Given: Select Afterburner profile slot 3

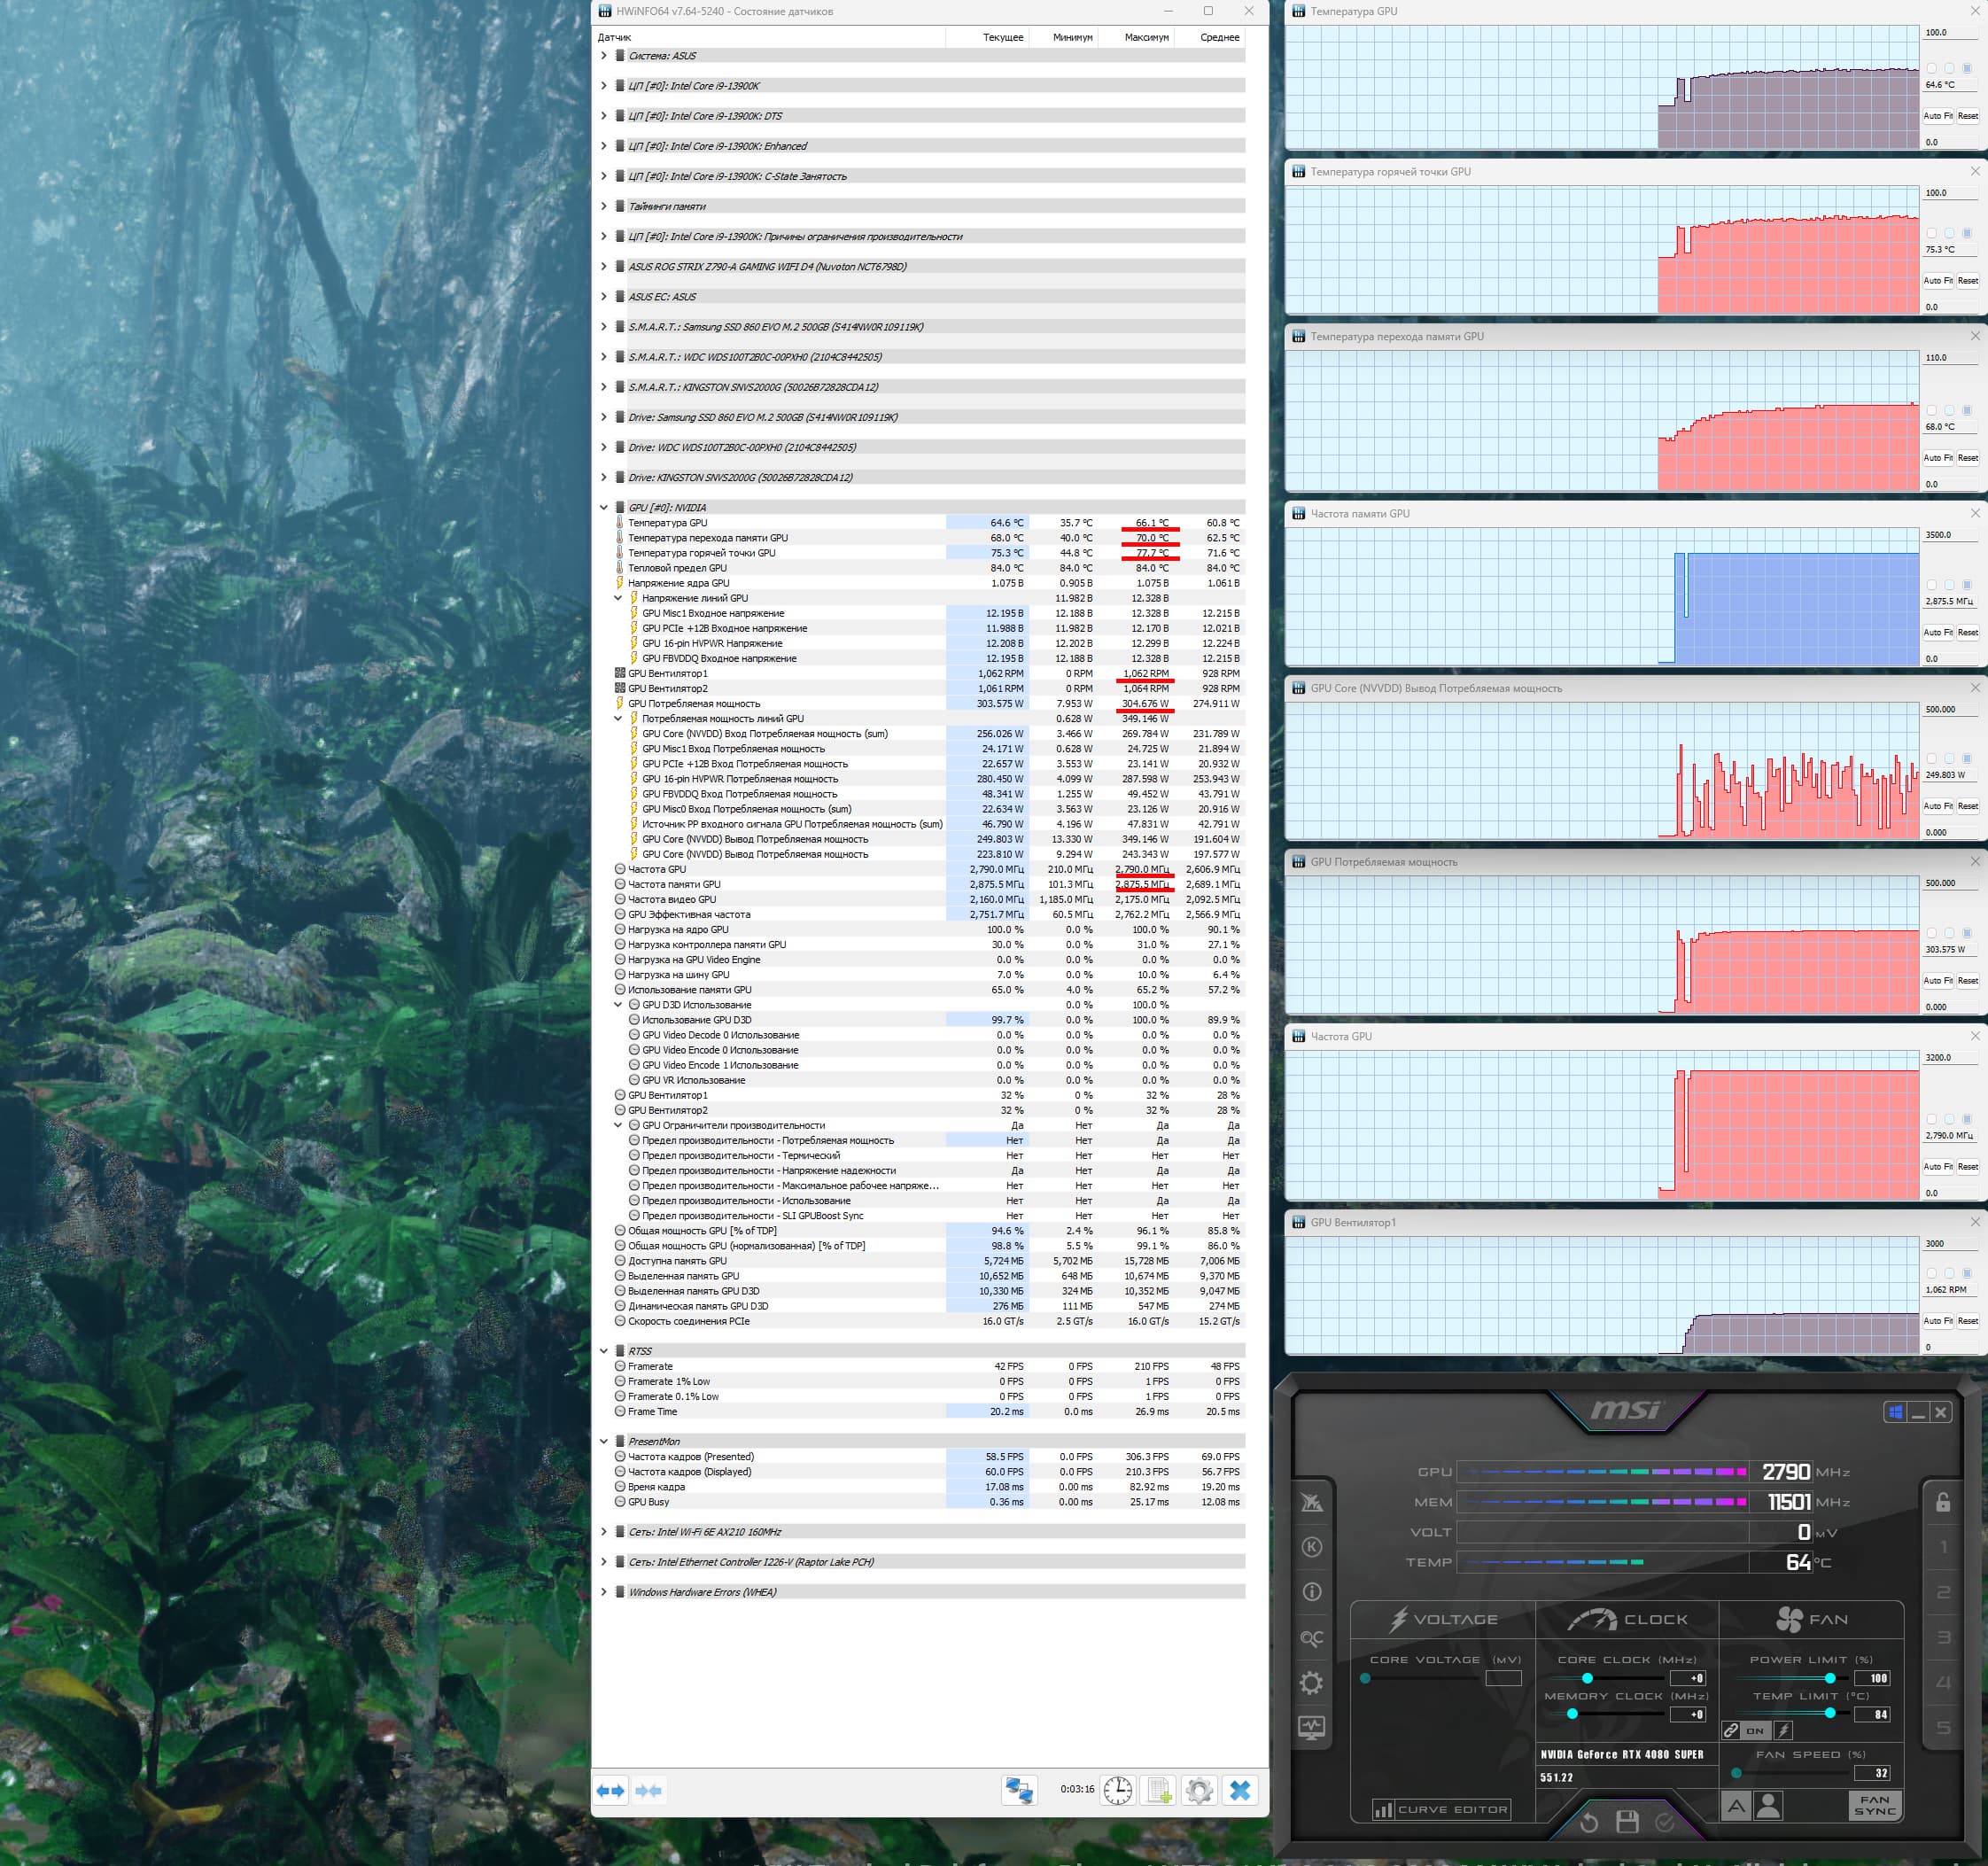Looking at the screenshot, I should (x=1943, y=1637).
